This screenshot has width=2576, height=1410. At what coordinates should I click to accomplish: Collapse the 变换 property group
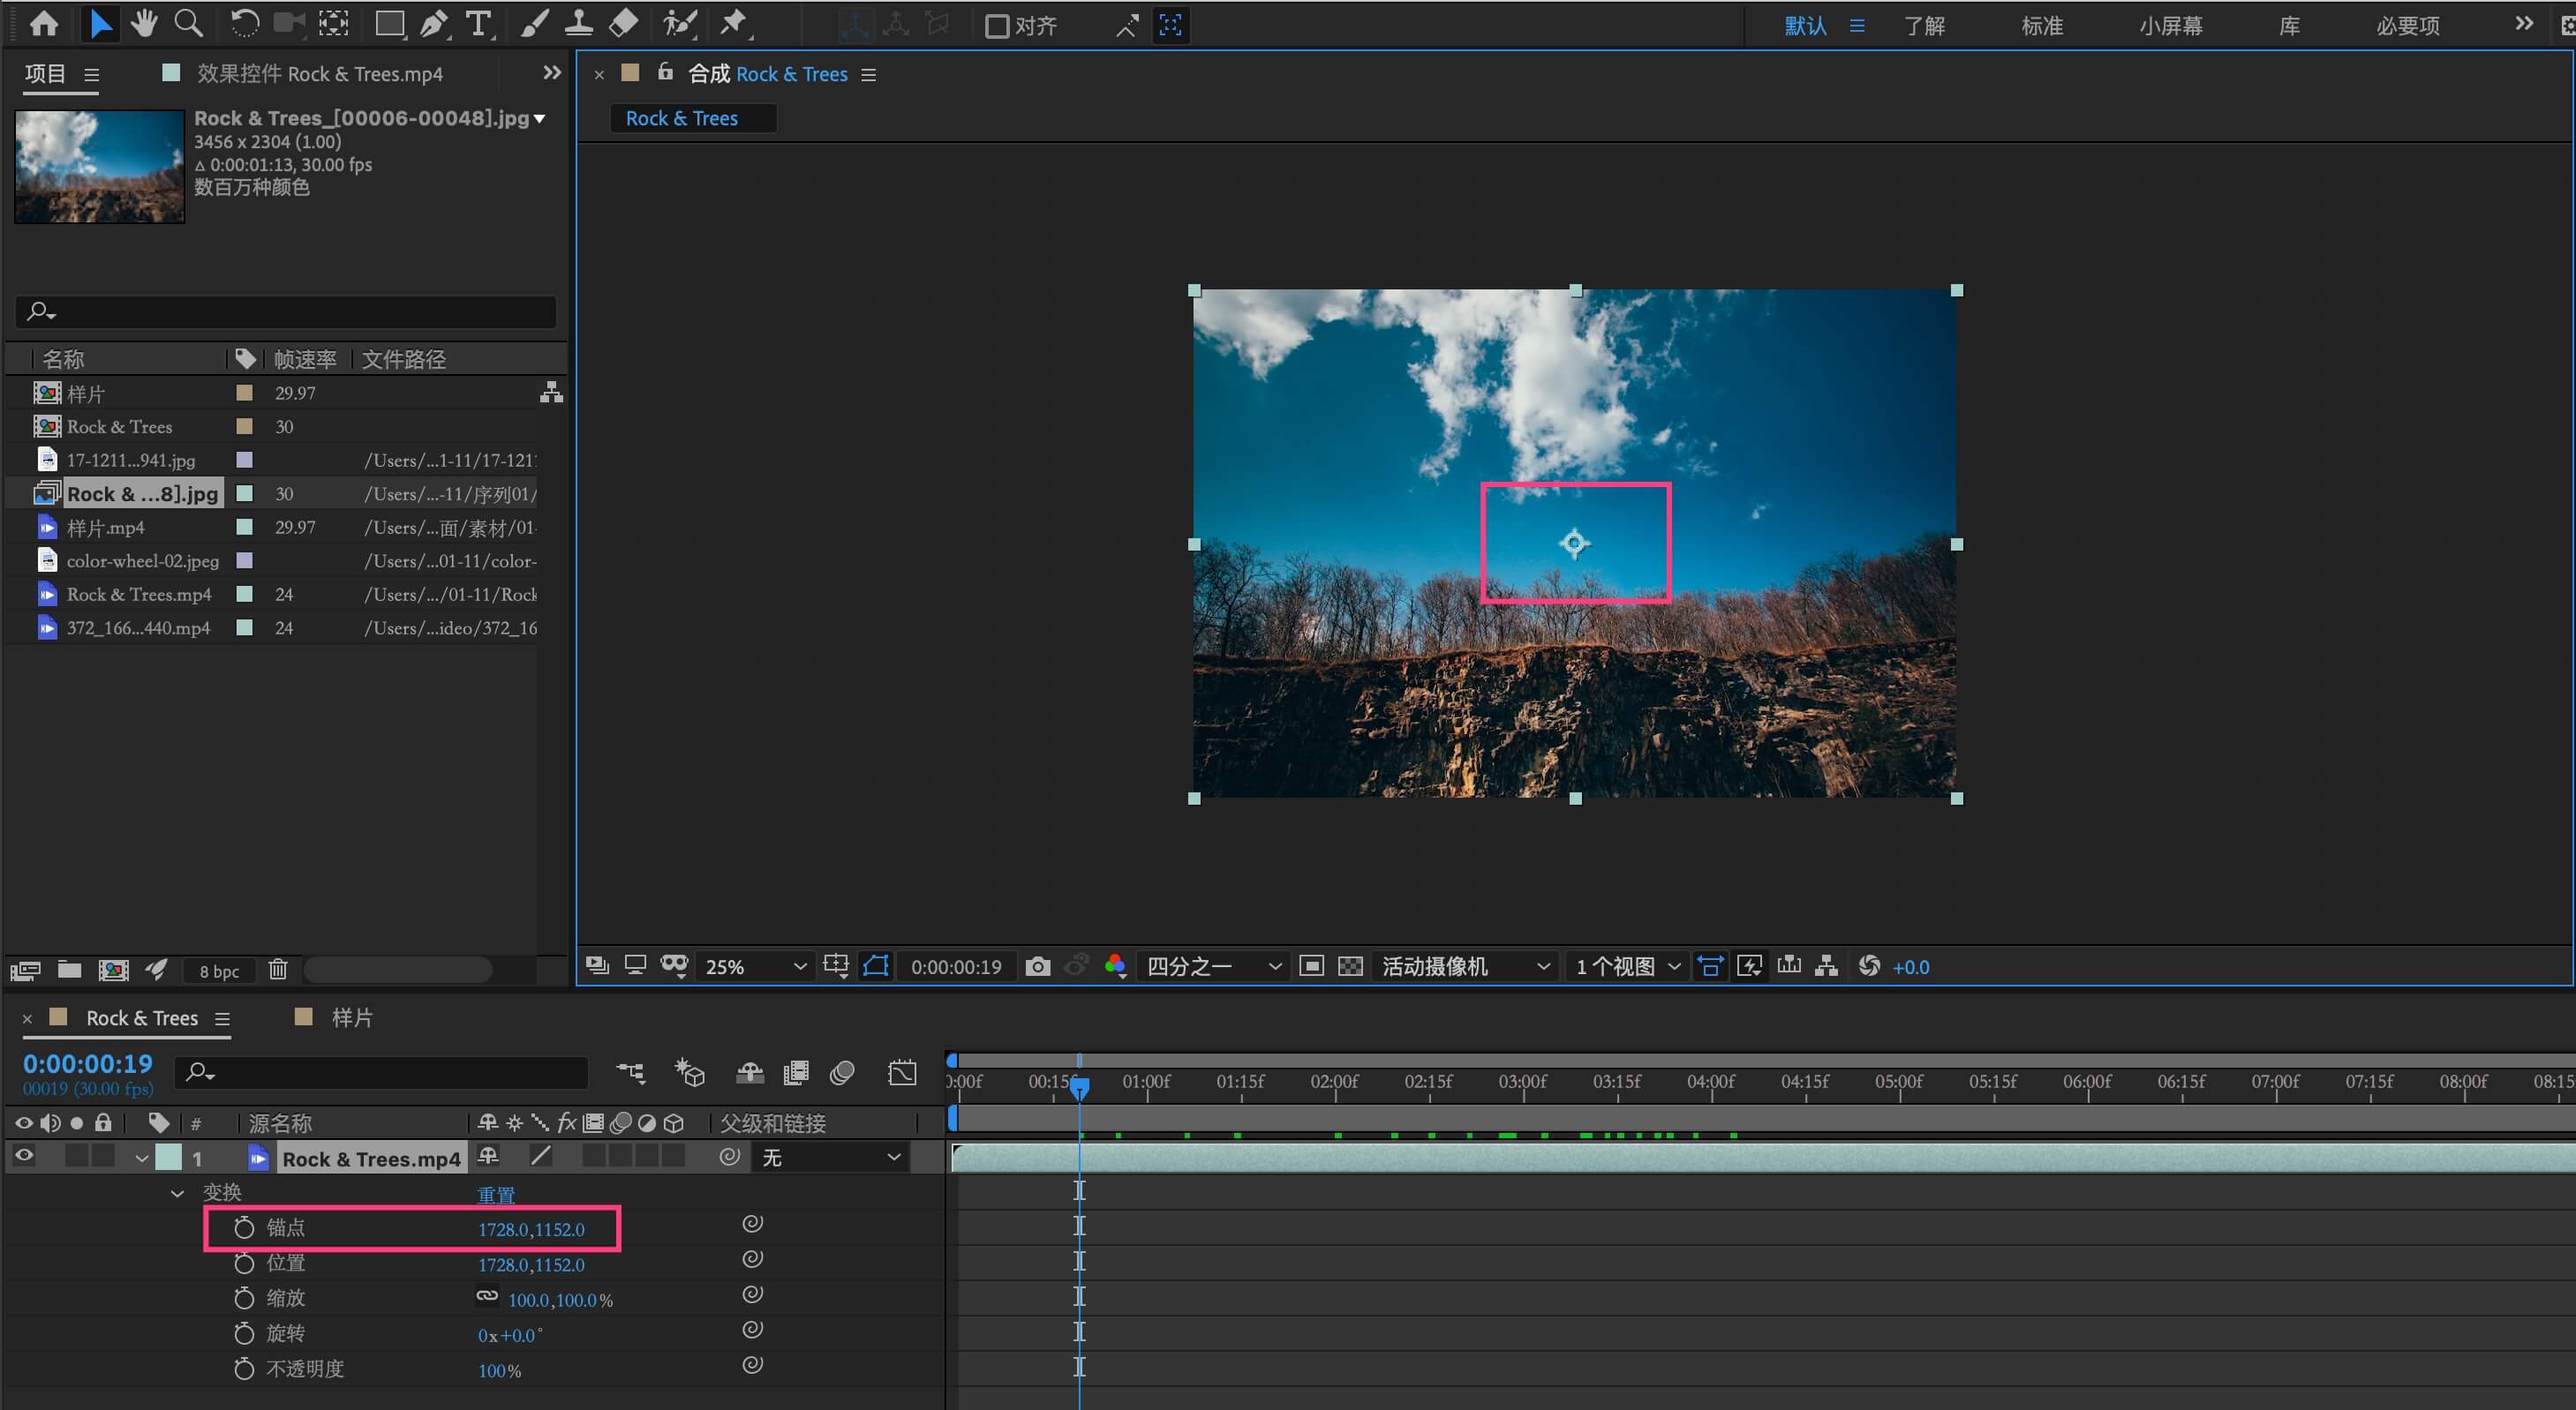(x=177, y=1192)
